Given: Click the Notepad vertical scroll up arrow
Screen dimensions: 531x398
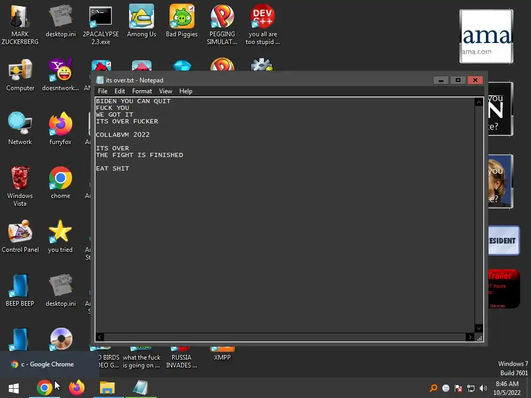Looking at the screenshot, I should pyautogui.click(x=479, y=102).
